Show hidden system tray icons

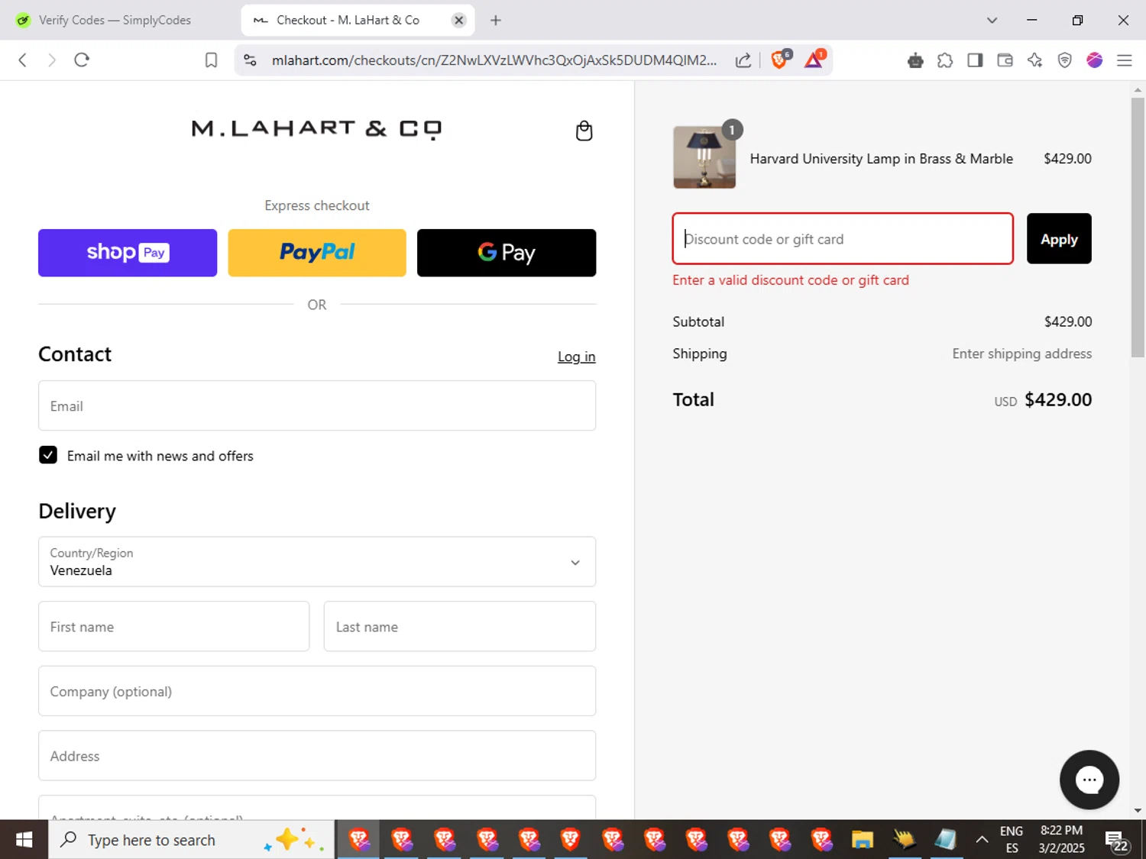pyautogui.click(x=982, y=840)
